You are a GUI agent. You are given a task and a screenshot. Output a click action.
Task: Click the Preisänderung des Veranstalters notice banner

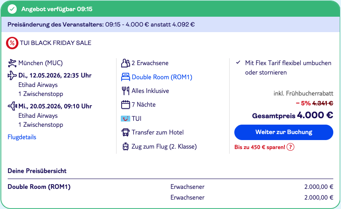(101, 24)
